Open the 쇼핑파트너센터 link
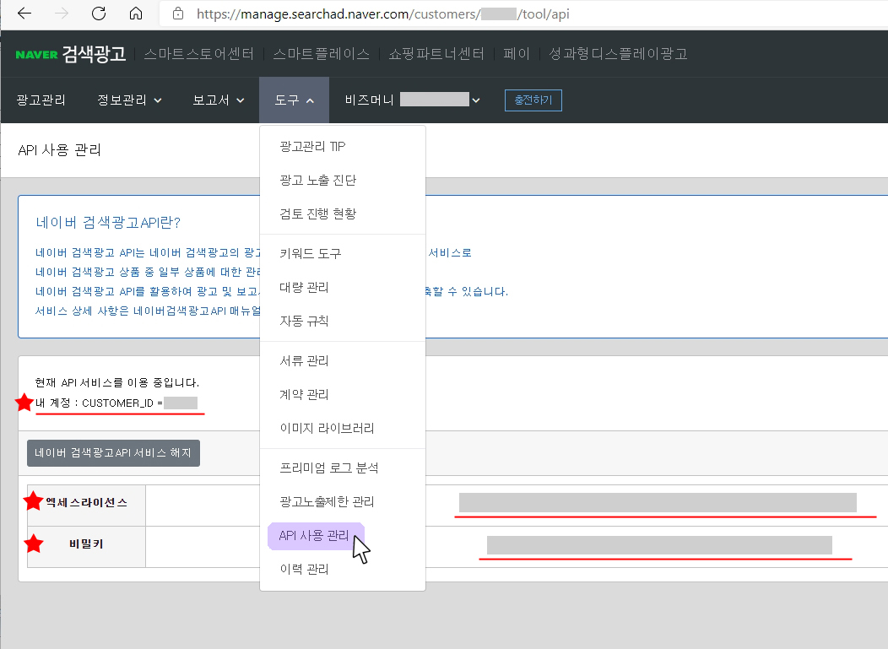The height and width of the screenshot is (649, 888). tap(436, 54)
